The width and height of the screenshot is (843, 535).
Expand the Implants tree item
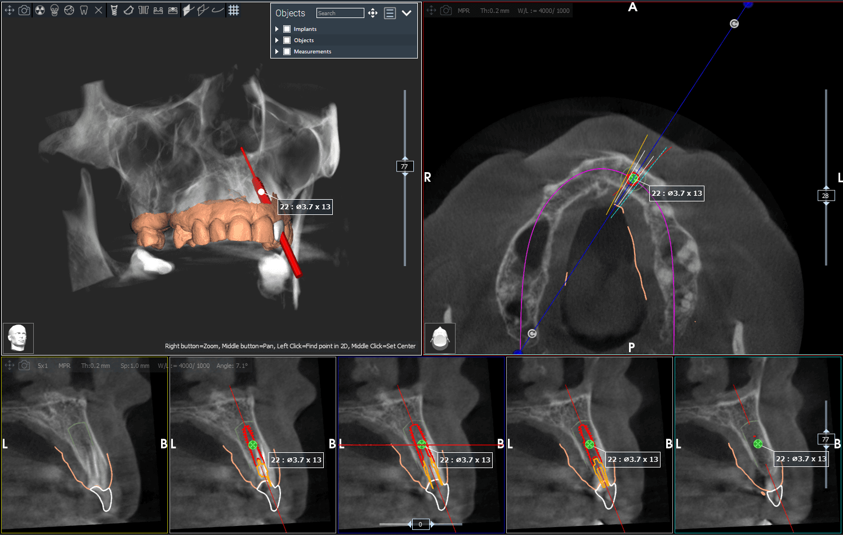276,29
